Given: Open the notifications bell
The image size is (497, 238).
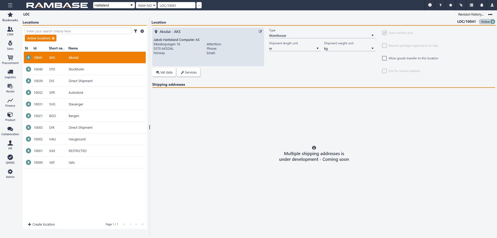Looking at the screenshot, I should 481,5.
